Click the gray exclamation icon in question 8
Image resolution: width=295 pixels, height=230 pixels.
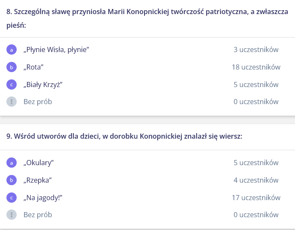[x=12, y=102]
